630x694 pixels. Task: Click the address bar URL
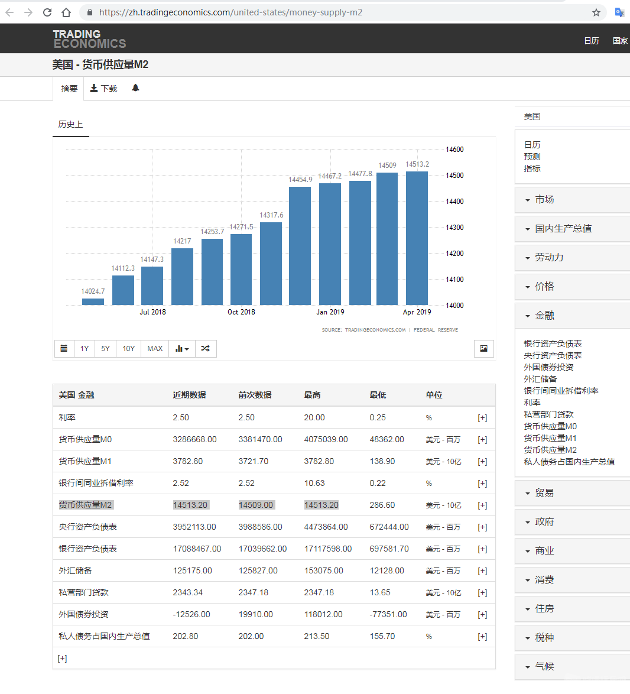(230, 12)
